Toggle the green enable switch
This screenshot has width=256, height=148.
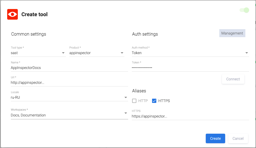tap(244, 10)
